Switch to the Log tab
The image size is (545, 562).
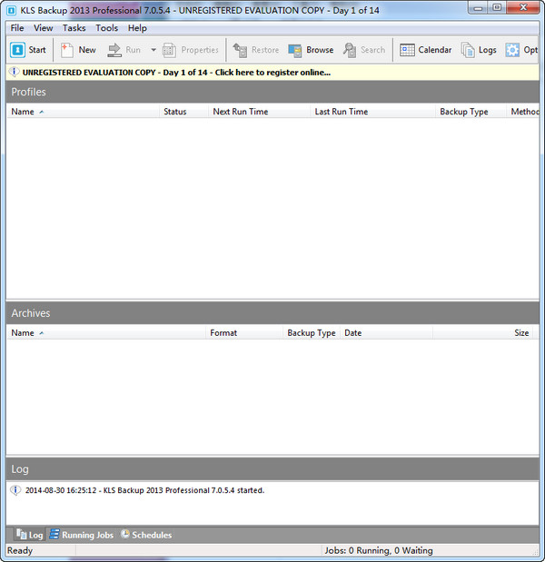click(29, 535)
